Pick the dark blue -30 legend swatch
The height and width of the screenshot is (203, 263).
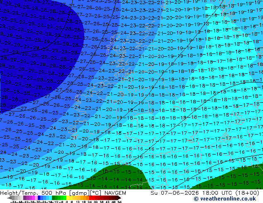click(x=39, y=198)
